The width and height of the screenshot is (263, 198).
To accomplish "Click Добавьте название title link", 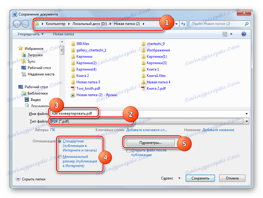I will [218, 130].
